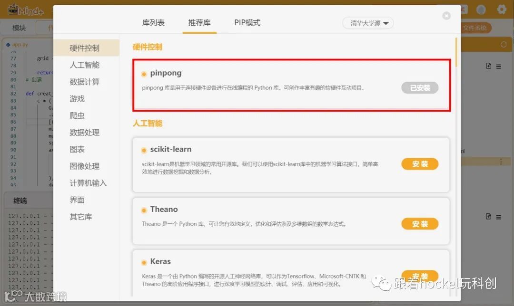Viewport: 514px width, 306px height.
Task: Open the upper hamburger menu on right panel
Action: click(499, 67)
